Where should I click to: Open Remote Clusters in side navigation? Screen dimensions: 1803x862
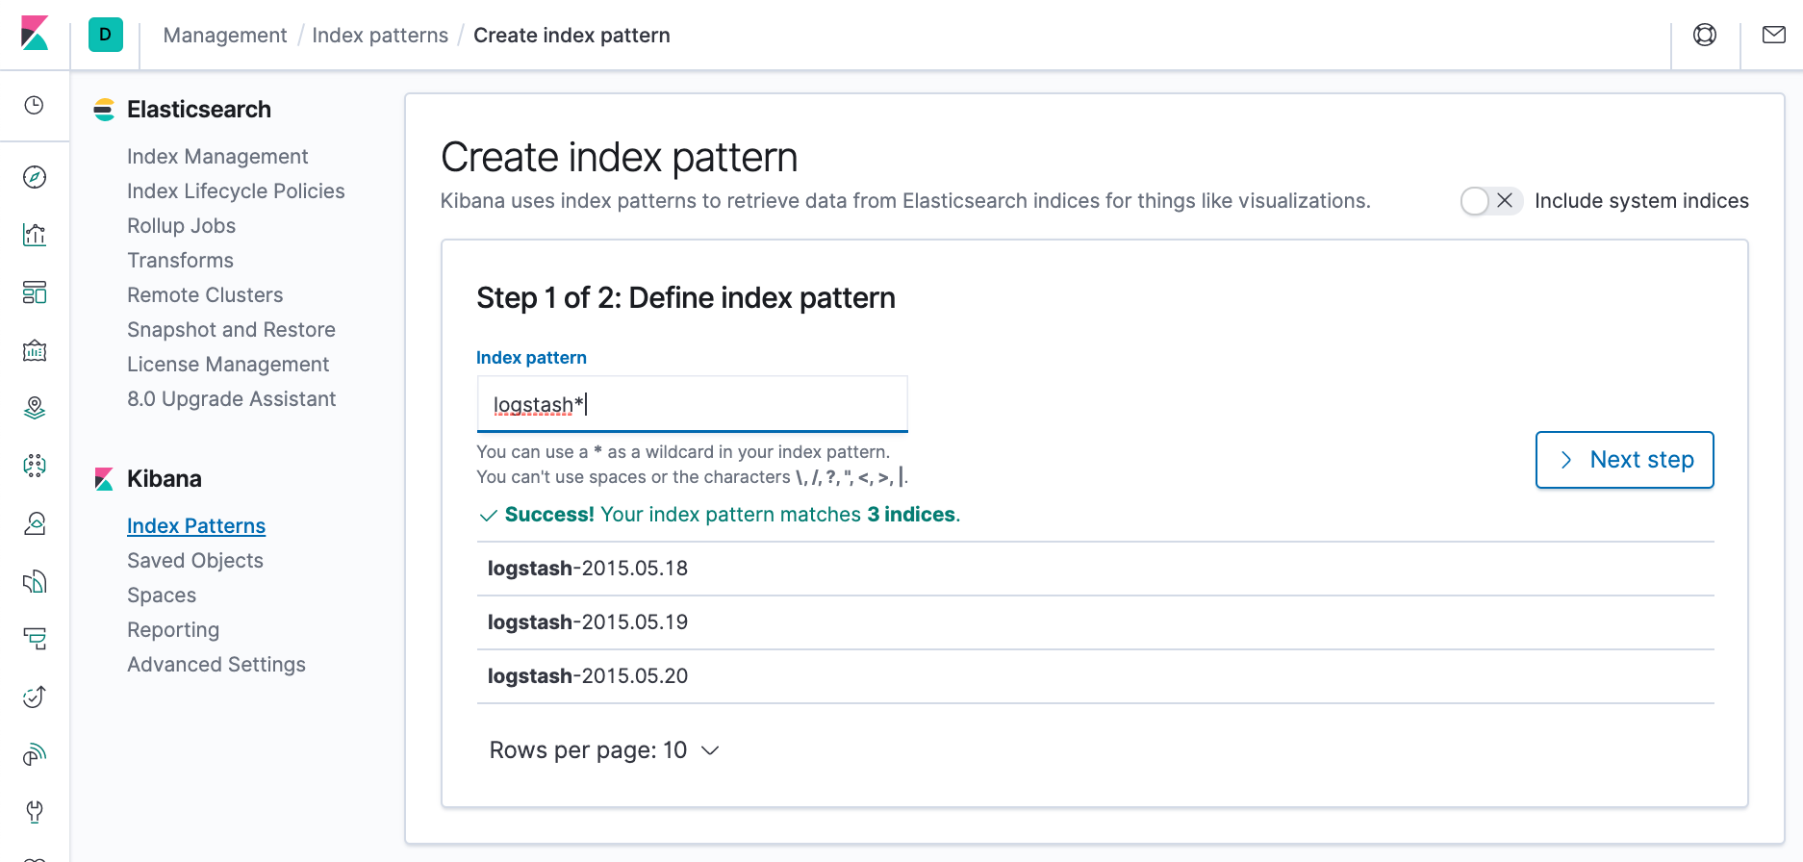(x=205, y=295)
